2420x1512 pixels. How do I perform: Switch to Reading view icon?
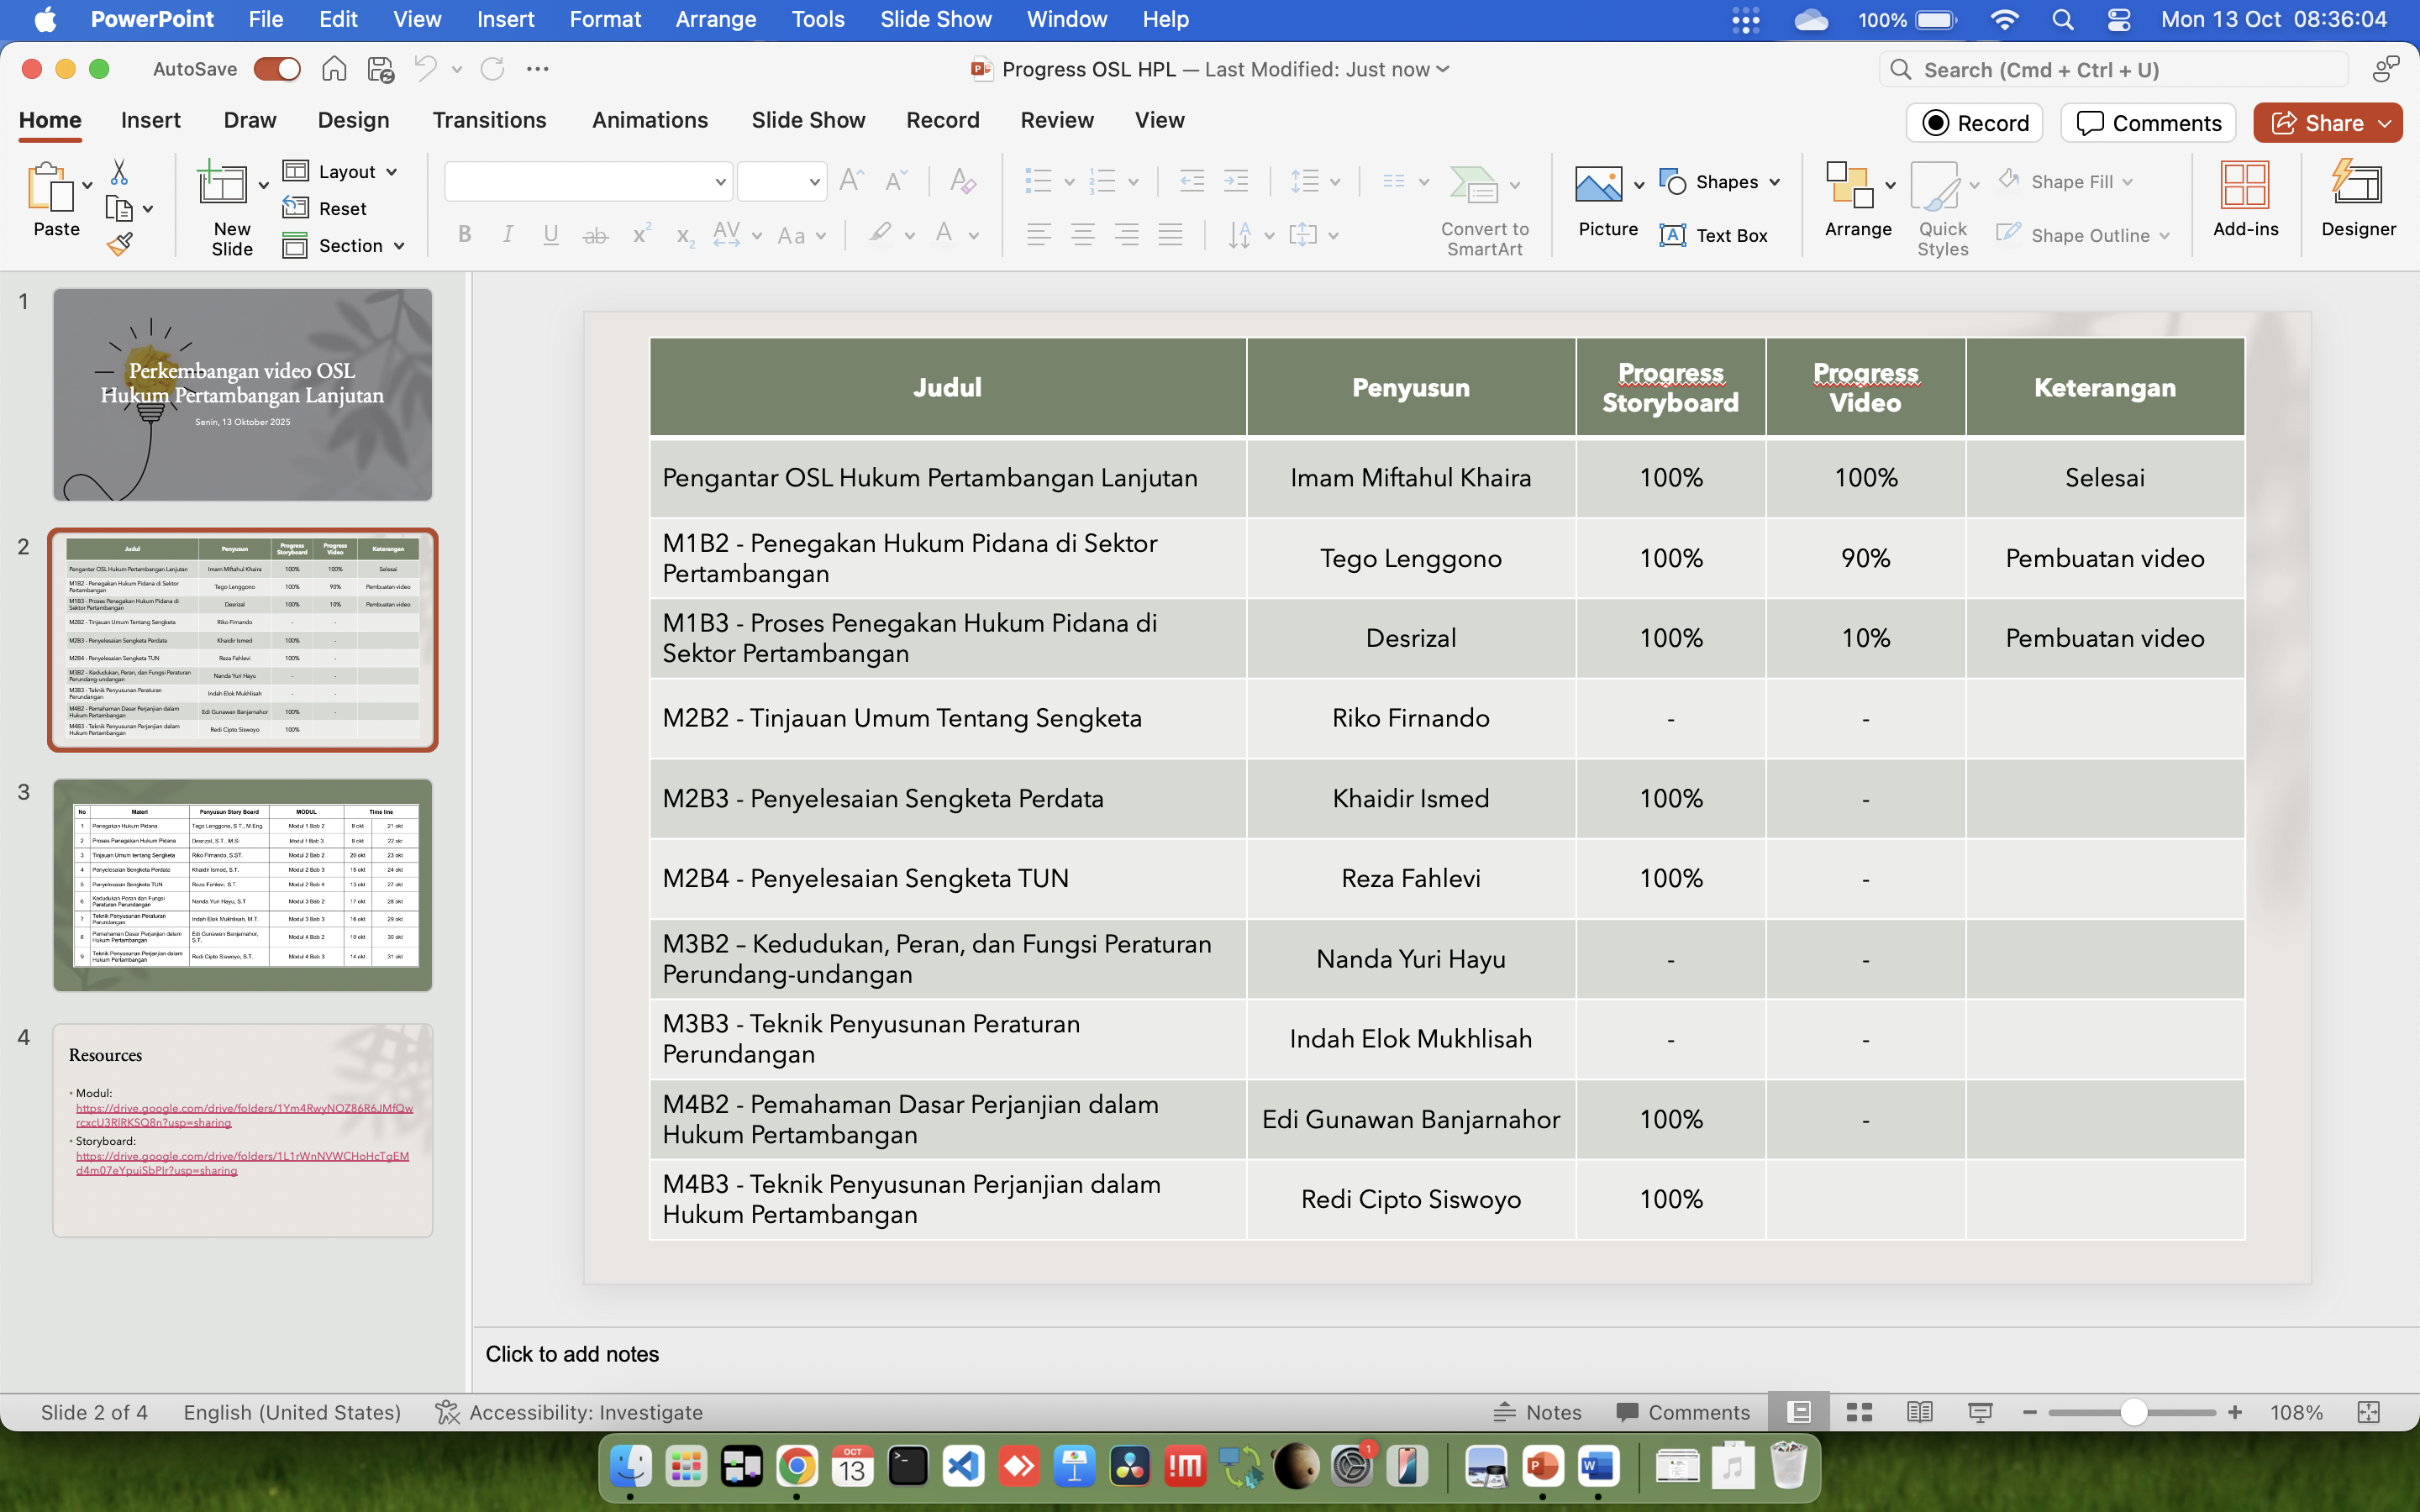coord(1919,1412)
